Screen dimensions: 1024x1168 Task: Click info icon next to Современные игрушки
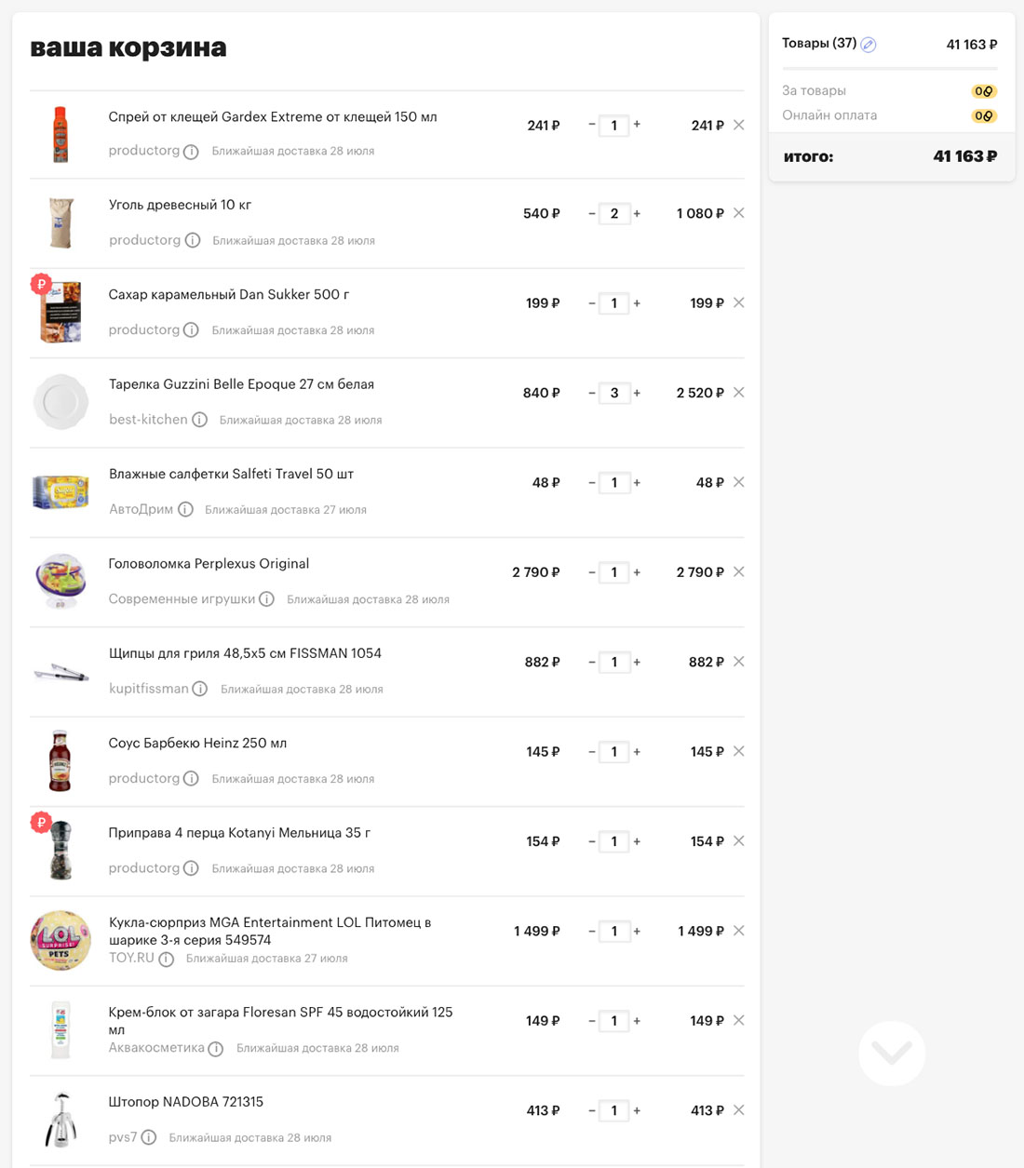coord(266,599)
